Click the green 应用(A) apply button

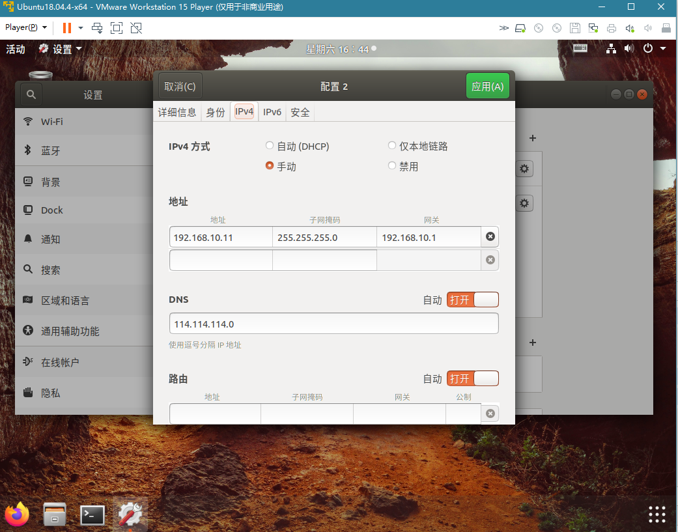[487, 86]
